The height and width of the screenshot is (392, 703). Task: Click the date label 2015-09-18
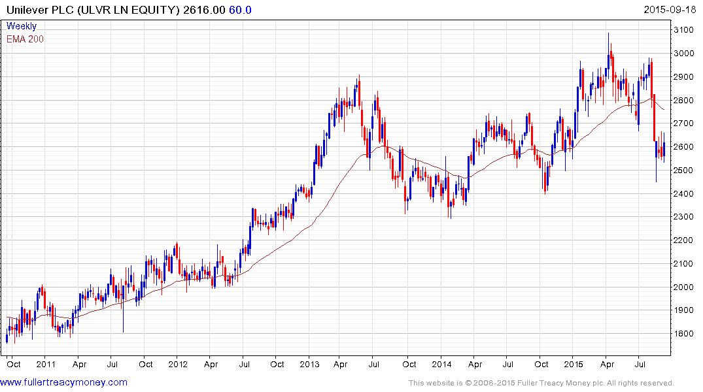(x=670, y=9)
